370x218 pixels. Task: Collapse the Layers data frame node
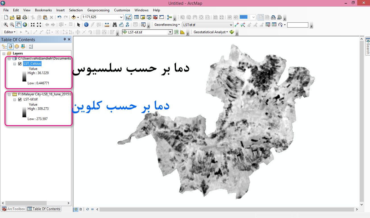(x=4, y=53)
